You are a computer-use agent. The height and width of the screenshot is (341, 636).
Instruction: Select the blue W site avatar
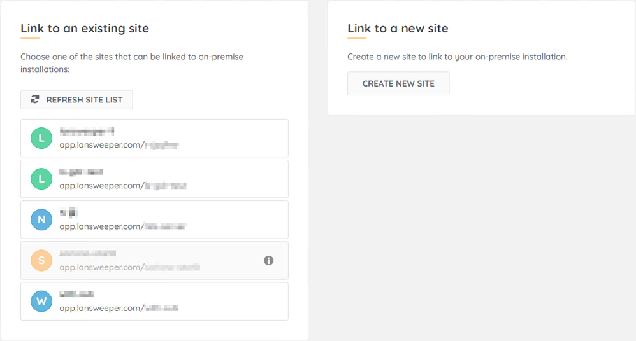click(41, 301)
